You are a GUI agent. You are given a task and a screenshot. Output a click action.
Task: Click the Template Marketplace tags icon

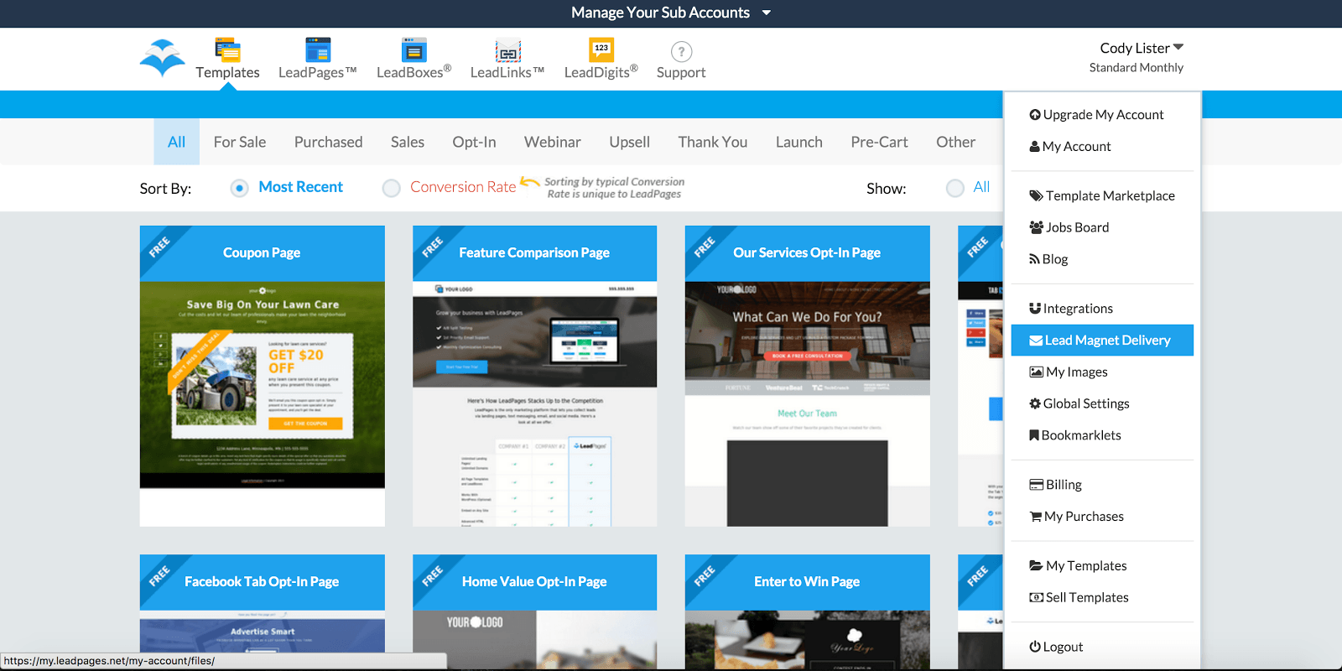[x=1036, y=196]
